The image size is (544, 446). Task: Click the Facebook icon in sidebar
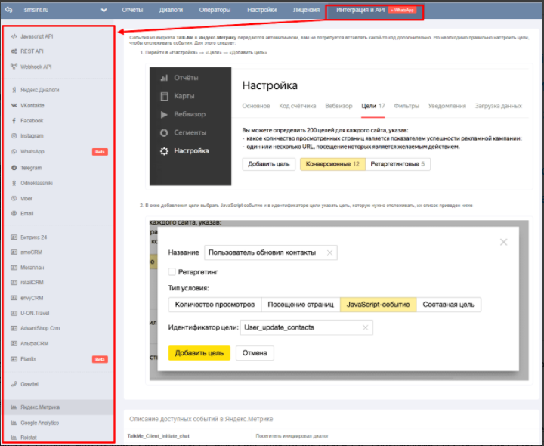tap(14, 121)
